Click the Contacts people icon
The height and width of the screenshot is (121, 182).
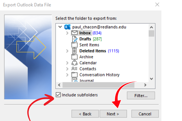tap(75, 69)
